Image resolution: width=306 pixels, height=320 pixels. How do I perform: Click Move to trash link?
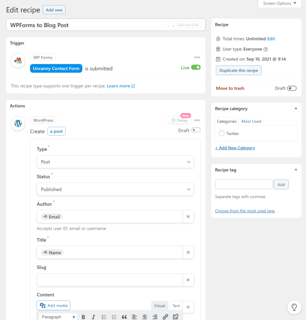tap(230, 88)
